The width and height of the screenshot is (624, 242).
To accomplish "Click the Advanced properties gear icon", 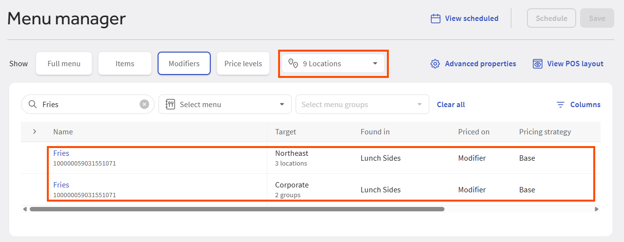I will [x=435, y=64].
